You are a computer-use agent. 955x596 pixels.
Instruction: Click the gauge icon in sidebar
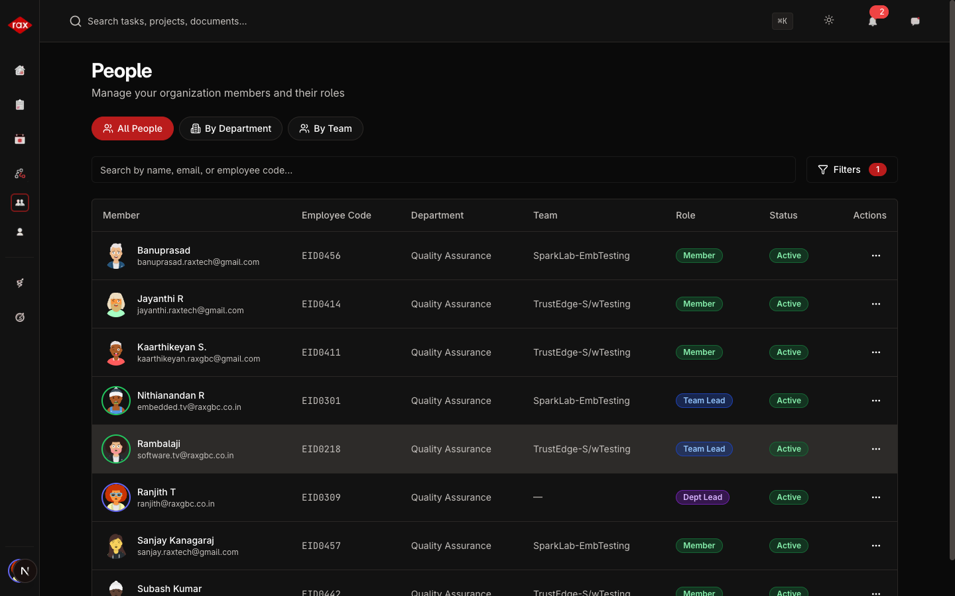pos(20,317)
